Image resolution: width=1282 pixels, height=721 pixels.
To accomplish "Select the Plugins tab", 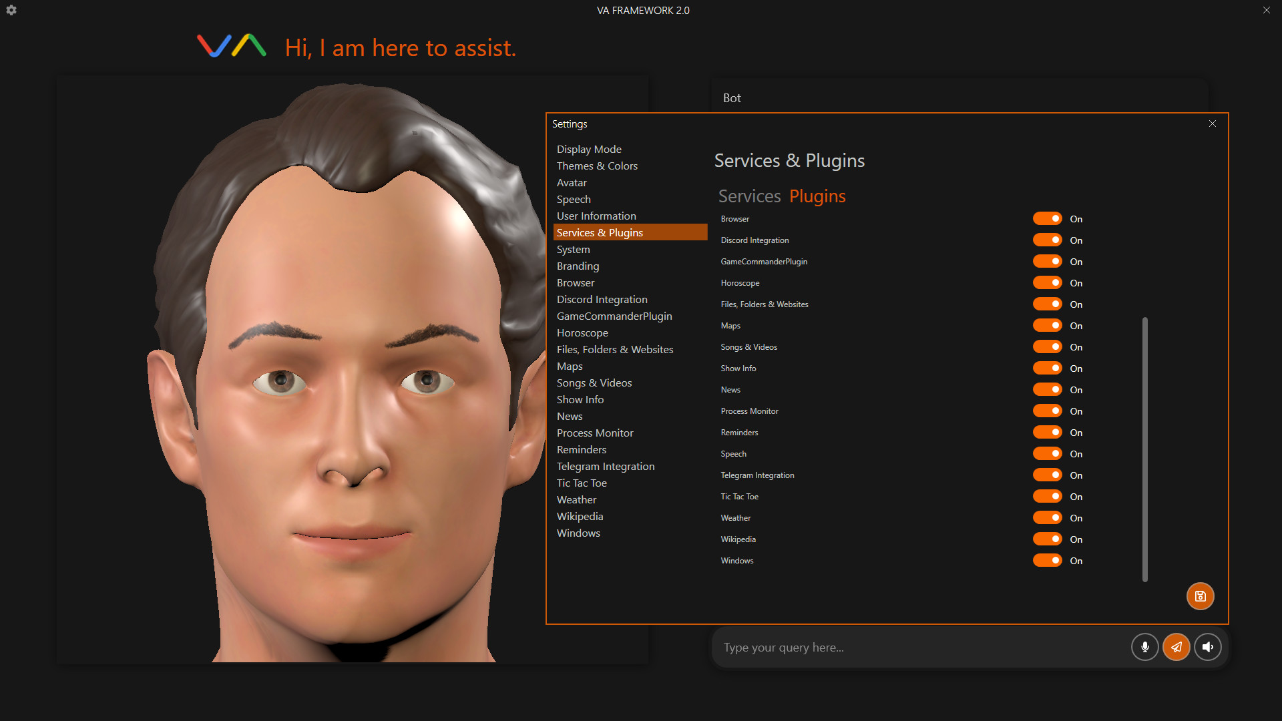I will (817, 196).
